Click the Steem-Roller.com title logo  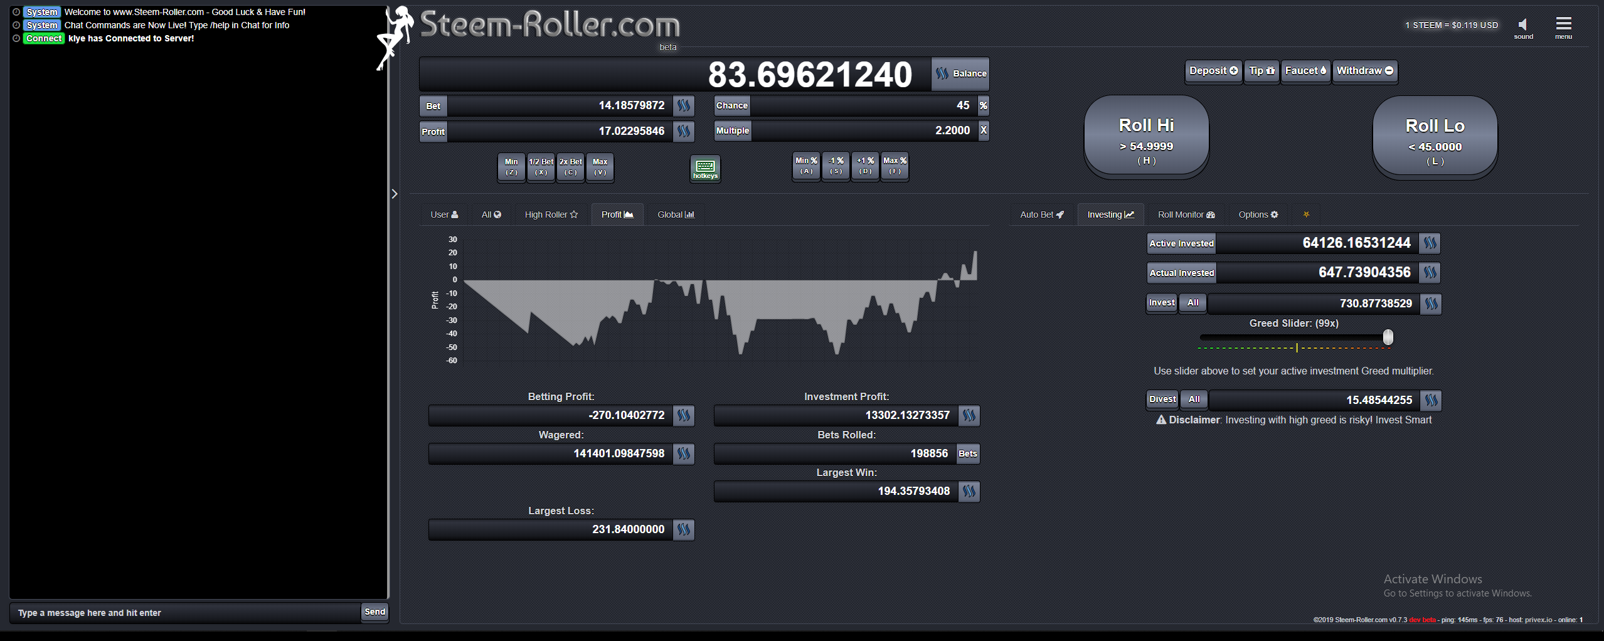coord(550,24)
